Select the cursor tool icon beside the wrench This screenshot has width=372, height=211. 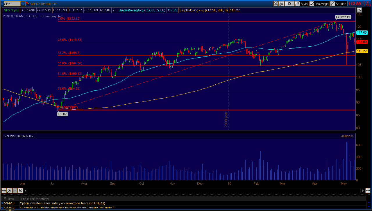click(276, 4)
